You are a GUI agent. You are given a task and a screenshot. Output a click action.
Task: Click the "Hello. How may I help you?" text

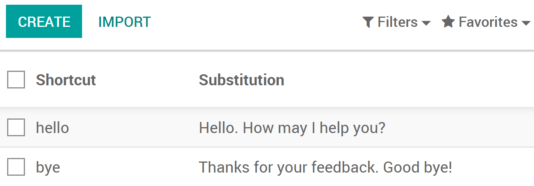tap(292, 128)
